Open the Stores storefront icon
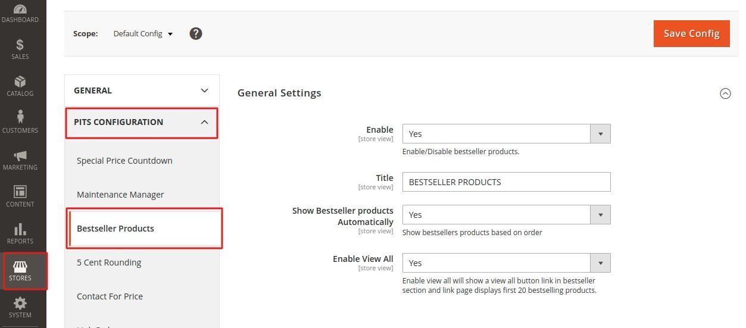The image size is (746, 328). pyautogui.click(x=20, y=271)
